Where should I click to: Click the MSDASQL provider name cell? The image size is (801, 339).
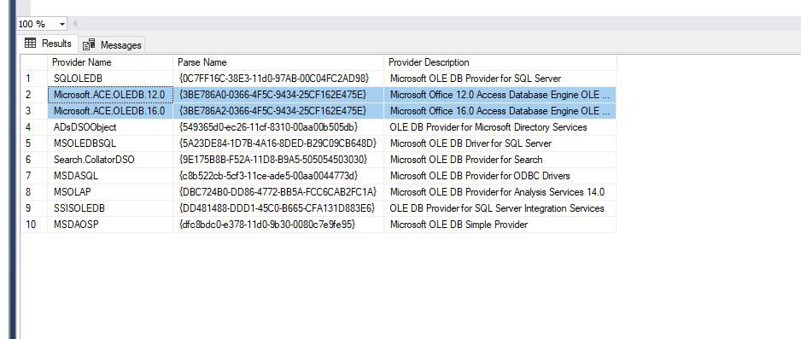point(110,176)
